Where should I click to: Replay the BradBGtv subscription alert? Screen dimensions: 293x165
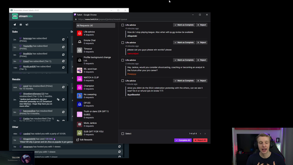tap(63, 55)
